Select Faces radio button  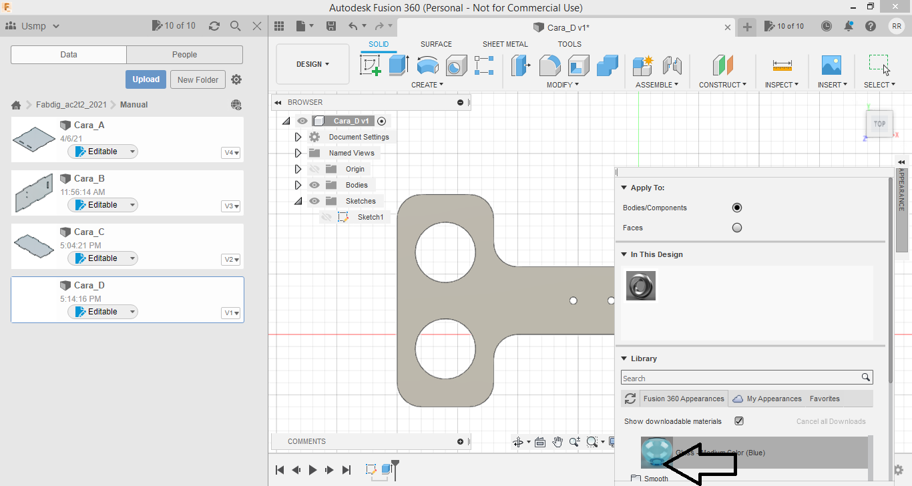[737, 228]
